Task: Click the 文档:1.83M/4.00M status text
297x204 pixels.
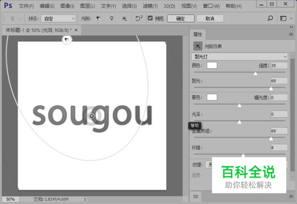Action: (x=51, y=199)
